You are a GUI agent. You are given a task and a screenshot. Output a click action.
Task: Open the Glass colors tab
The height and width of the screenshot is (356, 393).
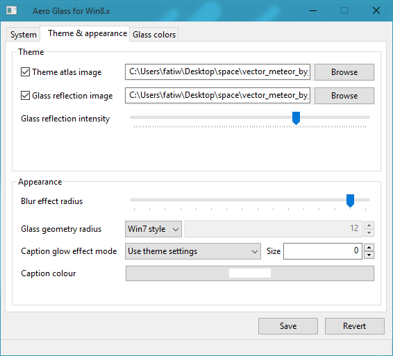tap(154, 34)
